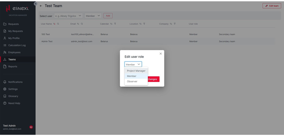
Task: Expand the Member dropdown next to Add
Action: pos(93,16)
